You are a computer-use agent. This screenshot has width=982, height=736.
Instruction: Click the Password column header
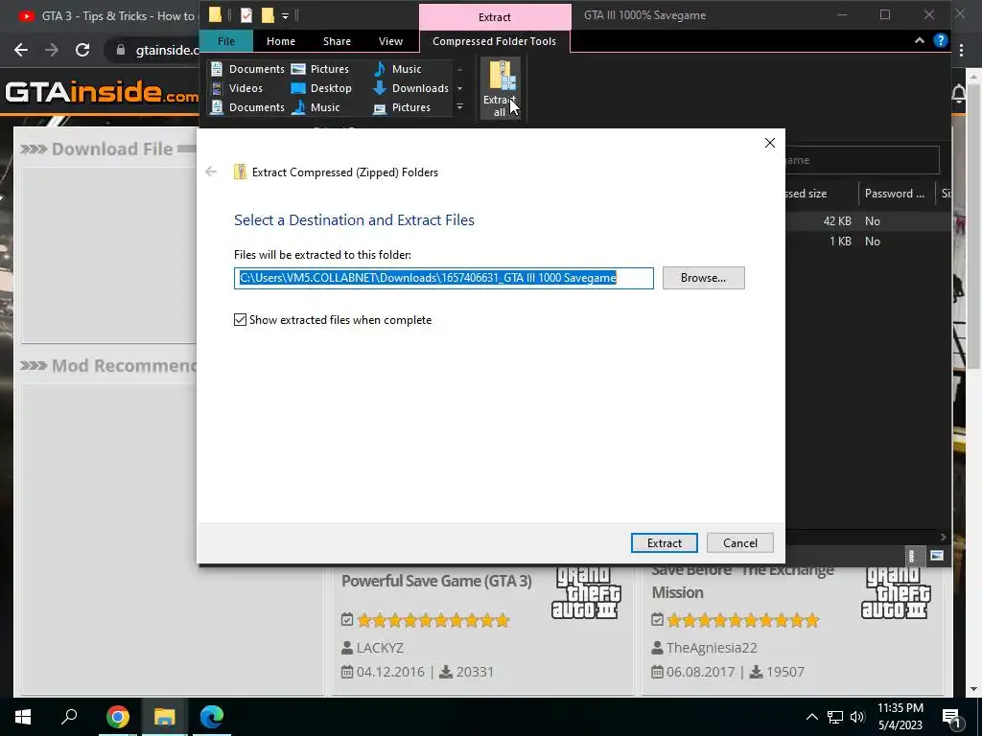(895, 194)
